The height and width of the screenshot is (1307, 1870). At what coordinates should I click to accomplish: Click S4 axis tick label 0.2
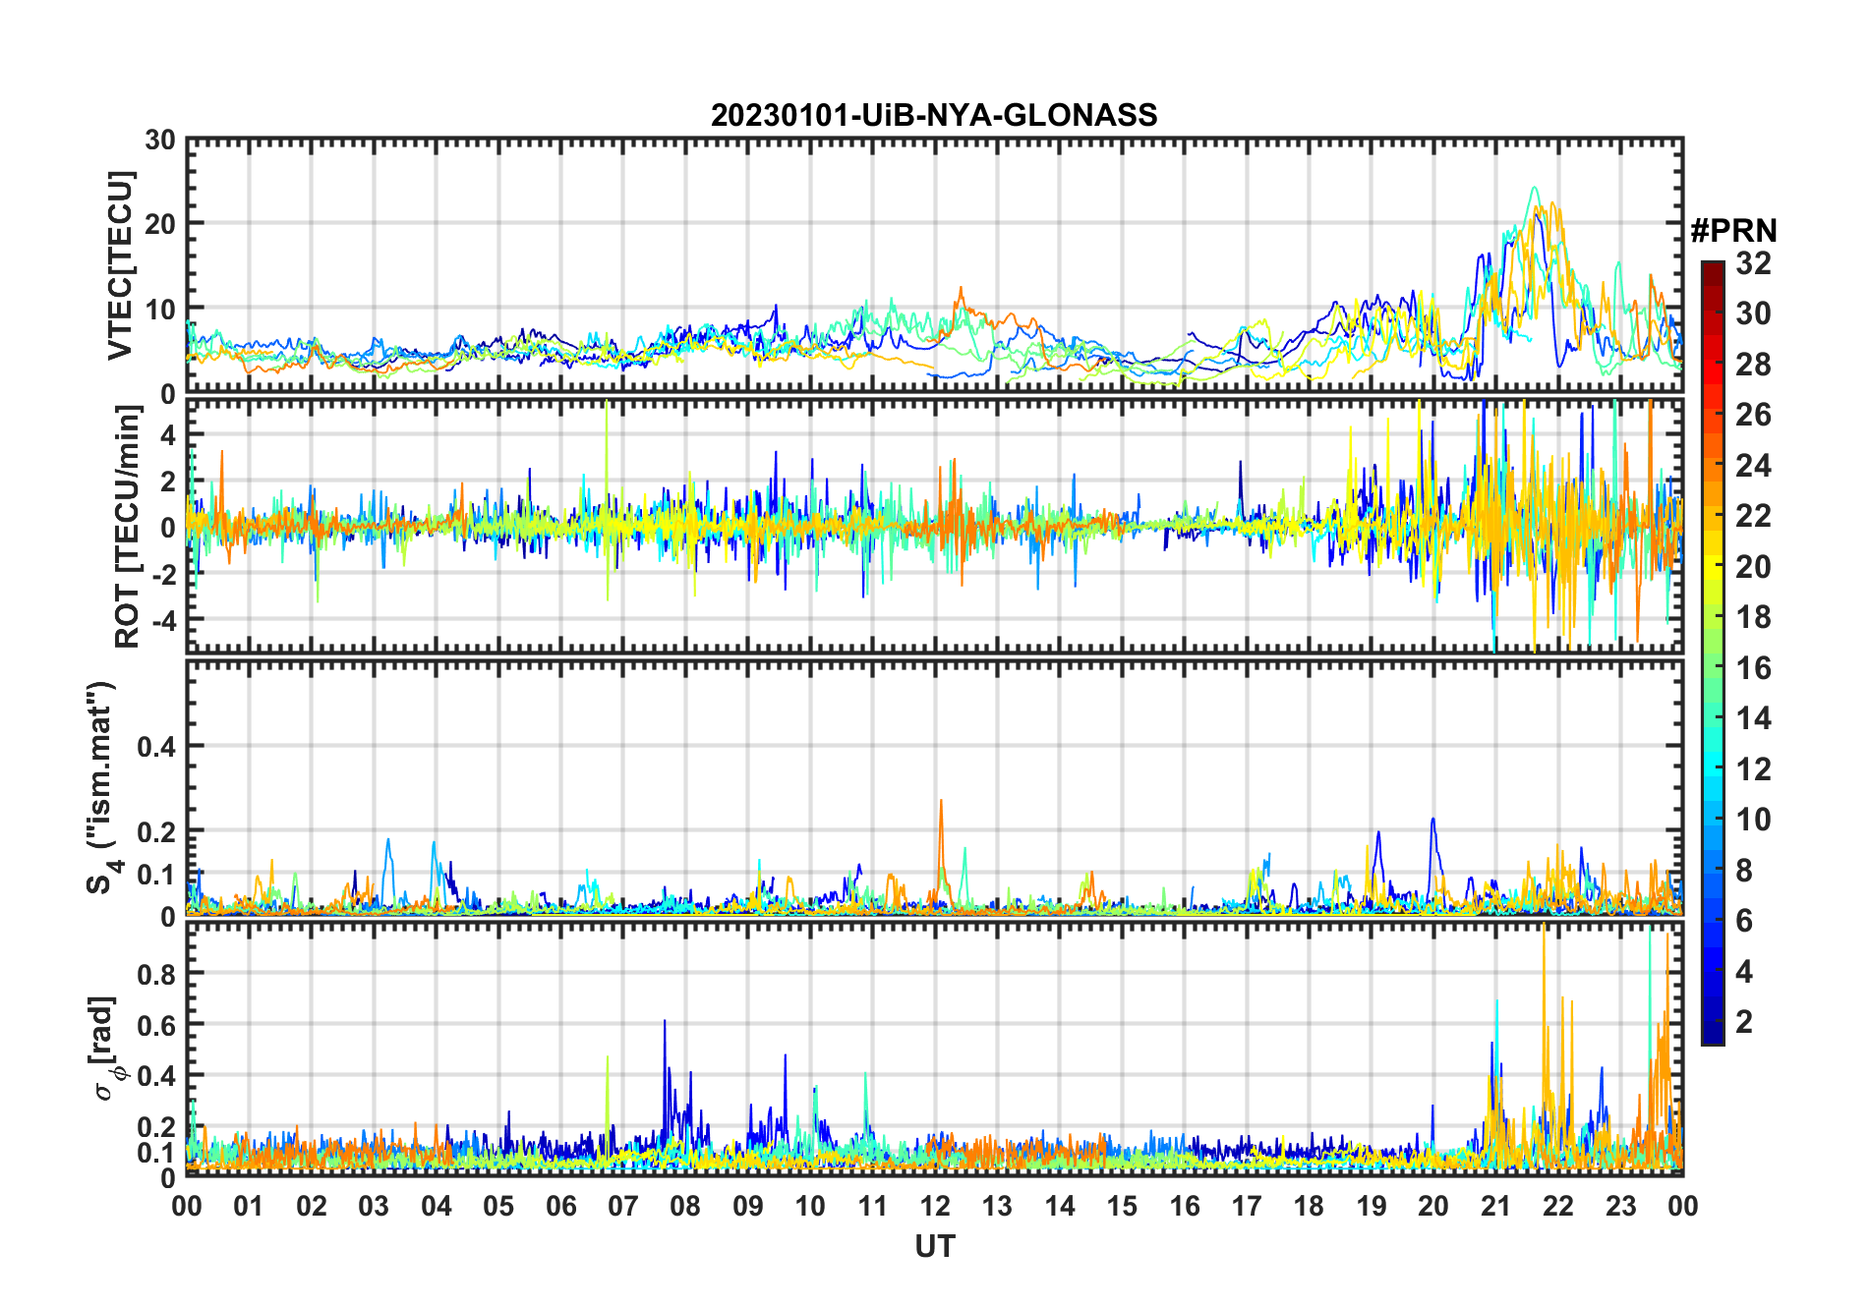pos(157,831)
